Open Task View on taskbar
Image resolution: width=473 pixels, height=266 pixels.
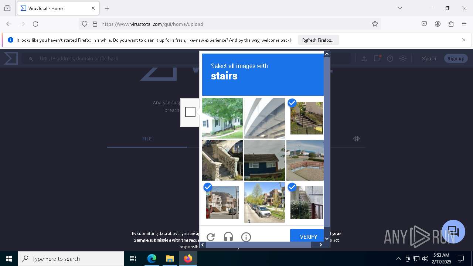(133, 259)
